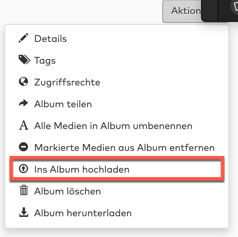Click the download tray icon

[x=23, y=213]
